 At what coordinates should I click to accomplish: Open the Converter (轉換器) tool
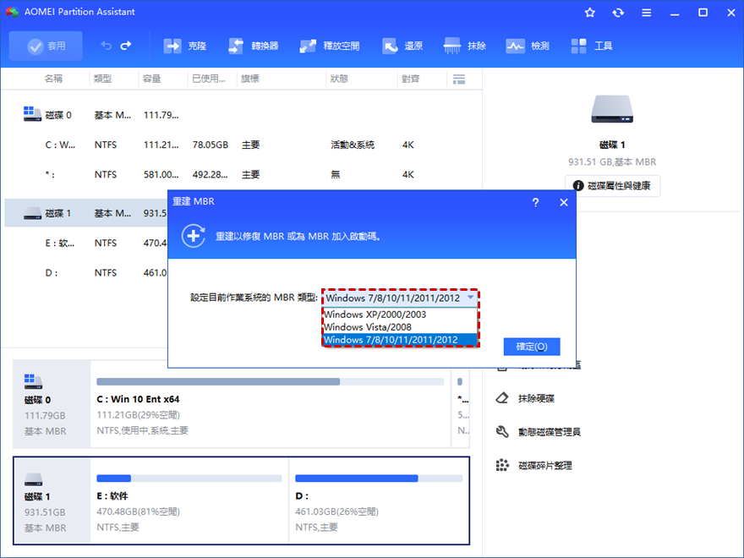pyautogui.click(x=253, y=46)
